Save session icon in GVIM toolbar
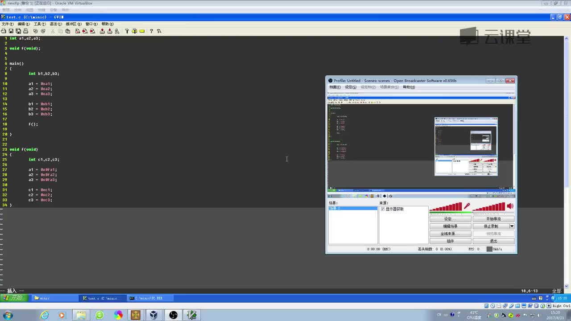The width and height of the screenshot is (571, 321). point(110,31)
